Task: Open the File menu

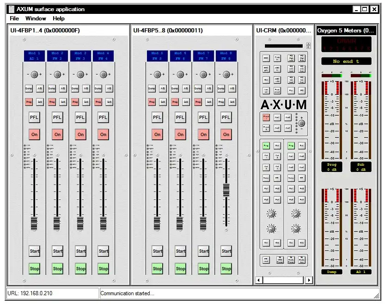Action: click(13, 19)
